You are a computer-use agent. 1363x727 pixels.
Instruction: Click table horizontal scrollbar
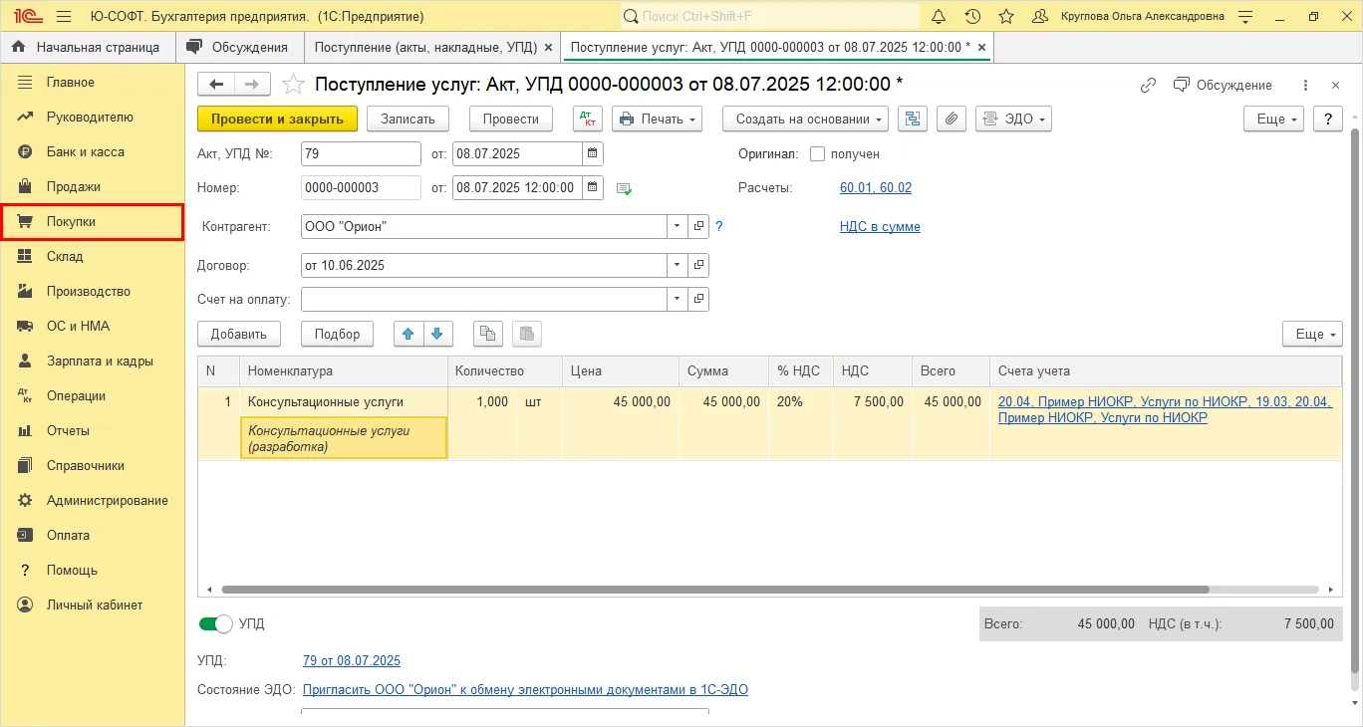click(714, 590)
